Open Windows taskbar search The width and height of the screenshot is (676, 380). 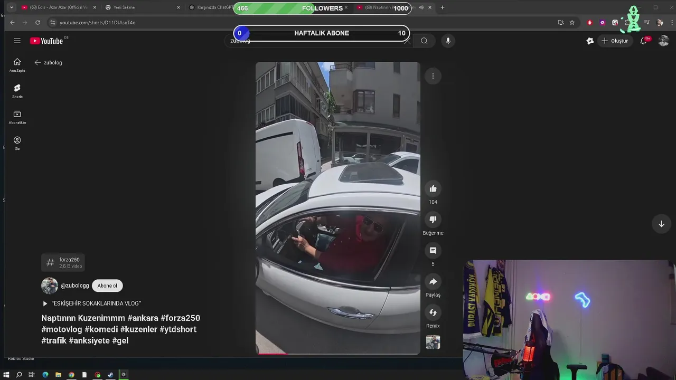pyautogui.click(x=19, y=375)
